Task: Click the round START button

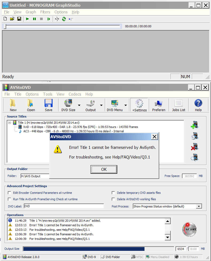Action: tap(189, 229)
